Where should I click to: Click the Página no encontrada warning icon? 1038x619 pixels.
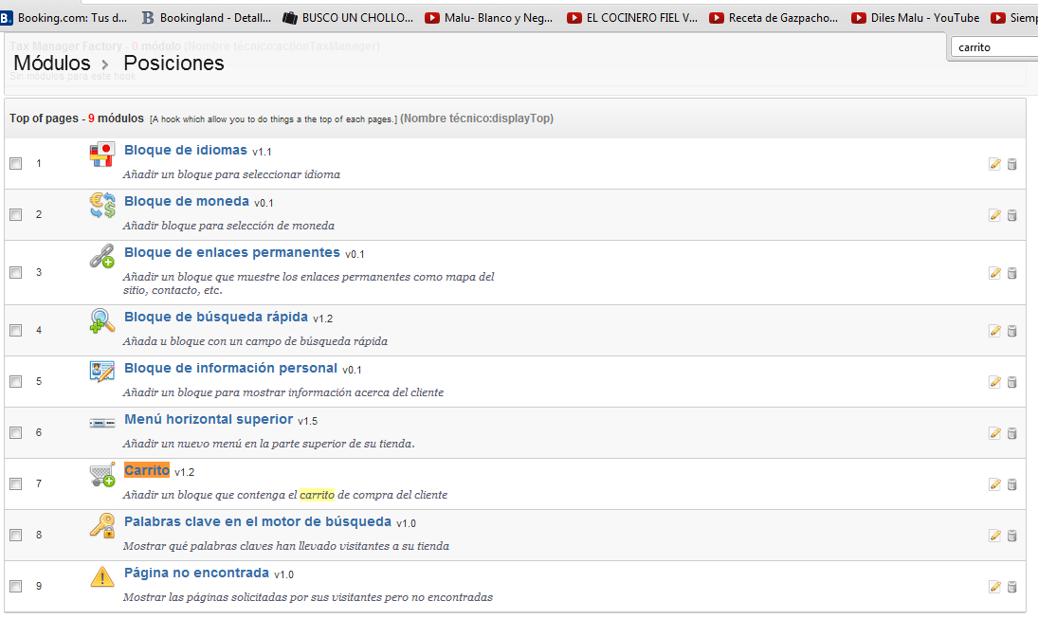pyautogui.click(x=102, y=576)
